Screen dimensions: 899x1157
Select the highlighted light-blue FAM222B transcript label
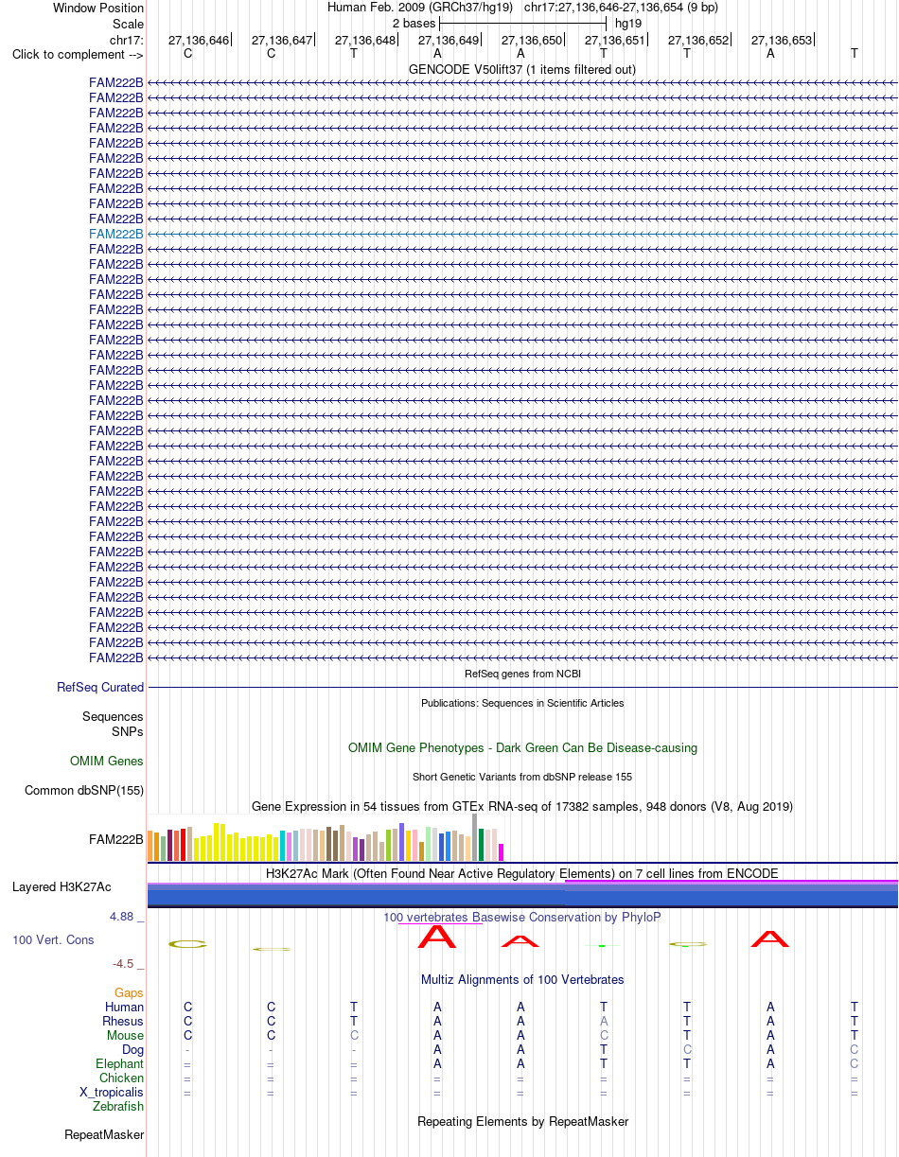(116, 234)
